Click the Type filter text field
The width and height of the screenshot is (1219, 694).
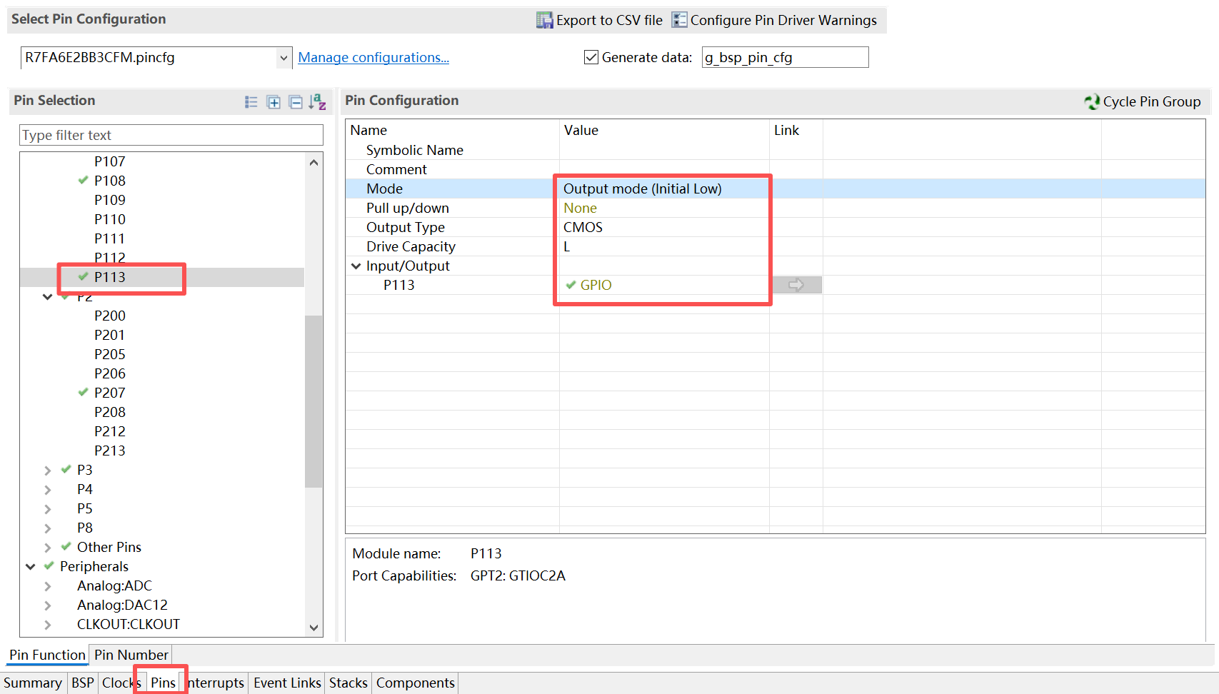pyautogui.click(x=171, y=135)
